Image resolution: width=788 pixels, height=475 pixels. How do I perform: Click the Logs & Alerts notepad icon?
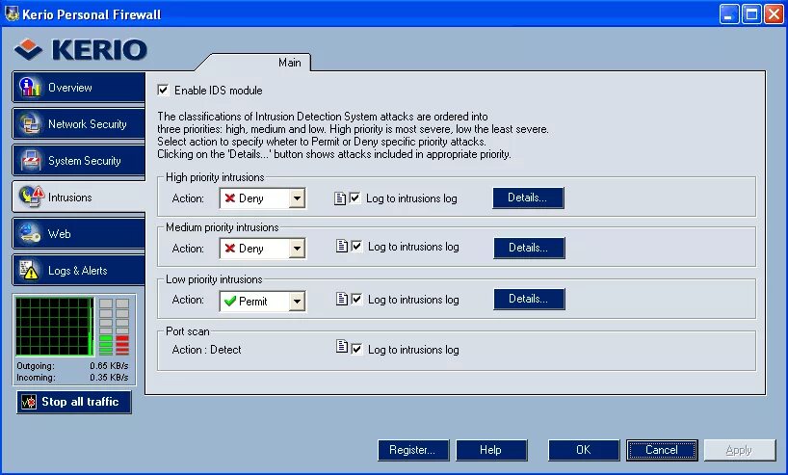(29, 270)
